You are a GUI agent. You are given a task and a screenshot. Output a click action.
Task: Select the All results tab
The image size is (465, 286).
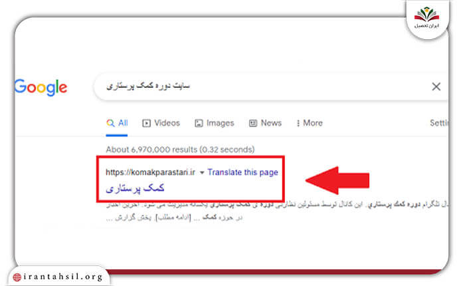click(x=117, y=123)
